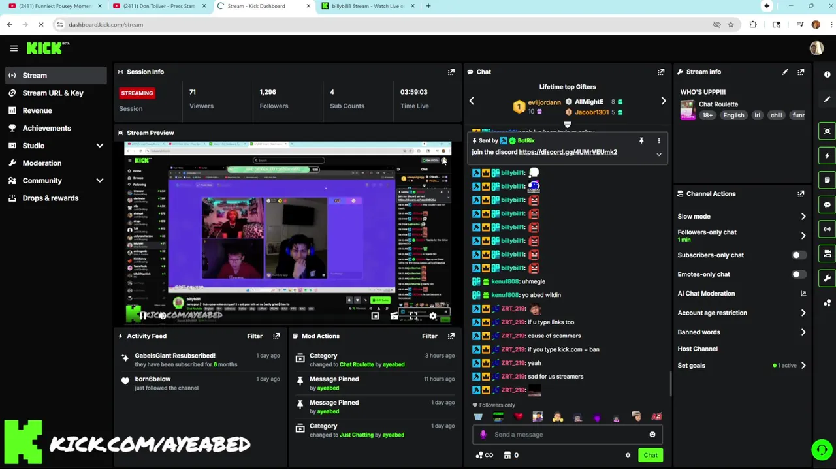
Task: Open the gift shop icon below chat input
Action: coord(507,456)
